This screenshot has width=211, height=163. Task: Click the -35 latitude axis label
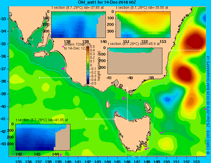(x=3, y=44)
